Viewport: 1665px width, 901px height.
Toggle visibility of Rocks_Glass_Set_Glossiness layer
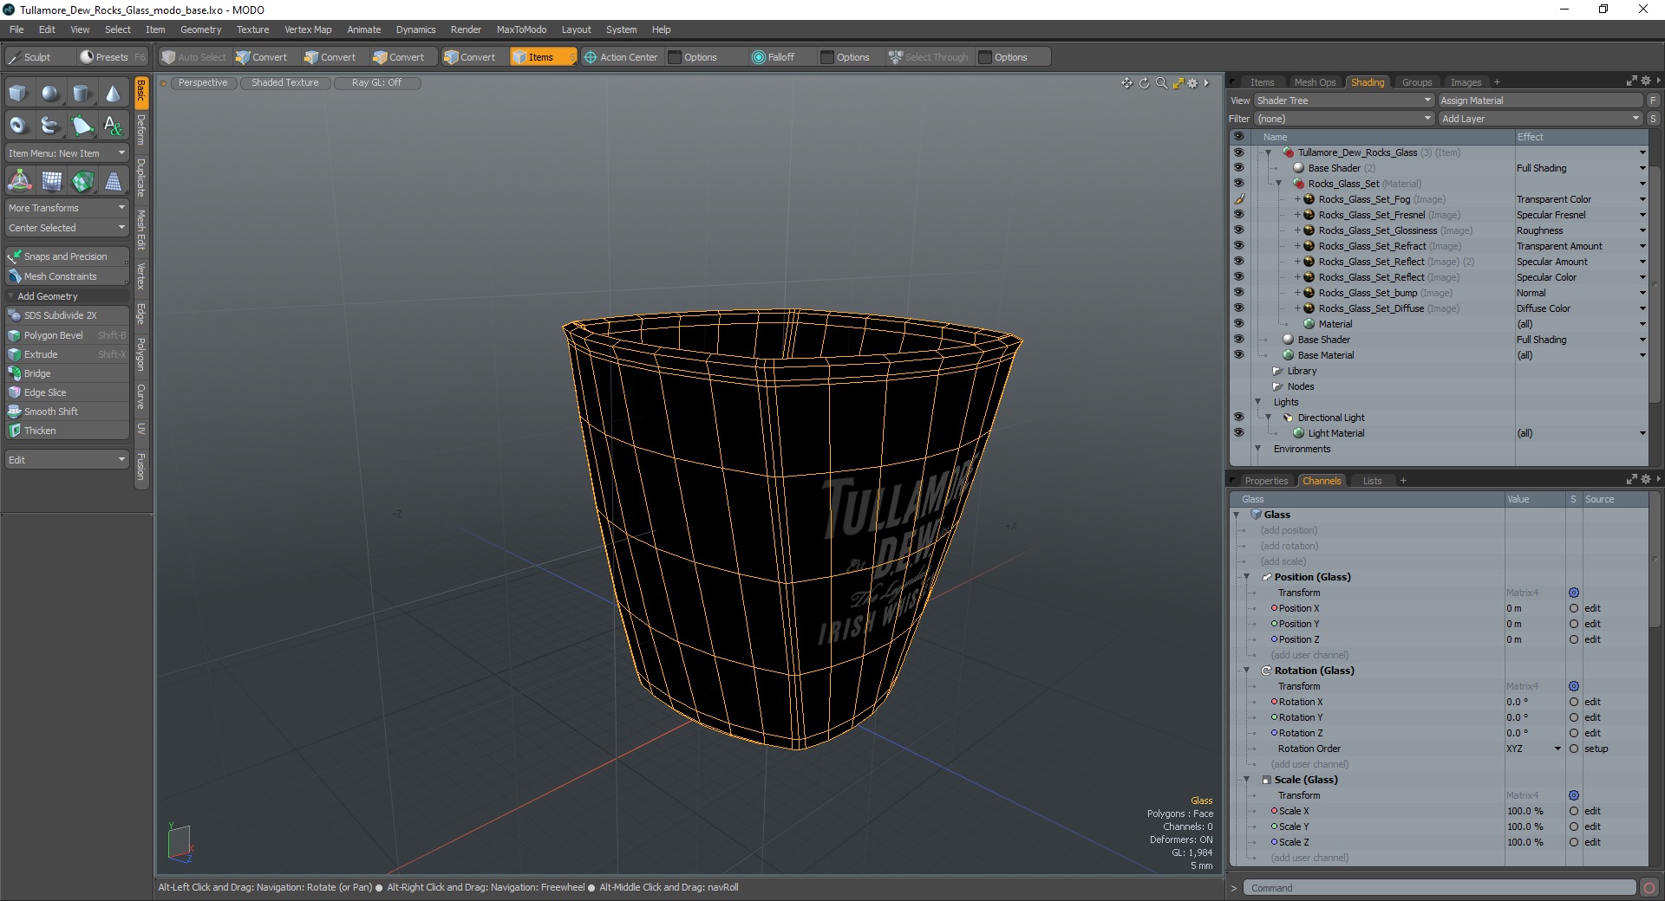coord(1238,230)
